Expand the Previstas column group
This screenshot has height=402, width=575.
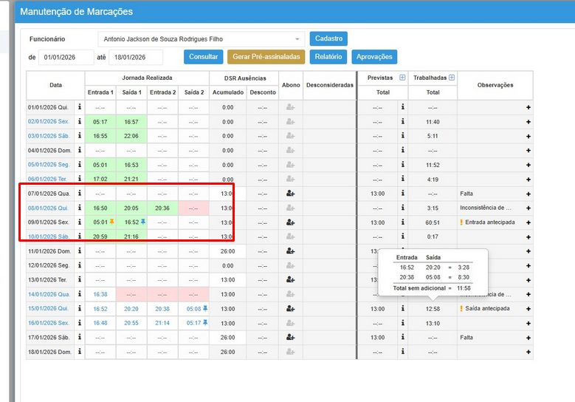(402, 78)
